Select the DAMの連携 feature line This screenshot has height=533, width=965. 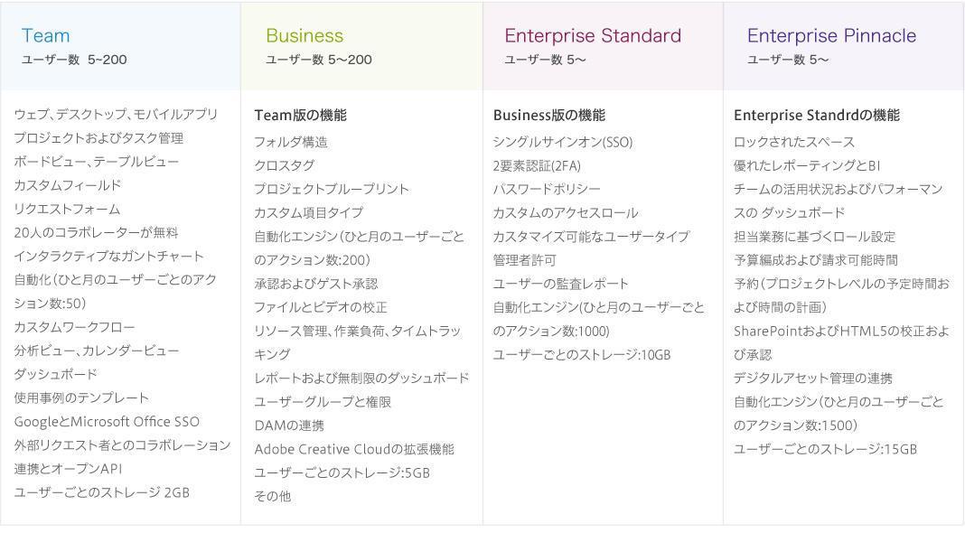(289, 425)
